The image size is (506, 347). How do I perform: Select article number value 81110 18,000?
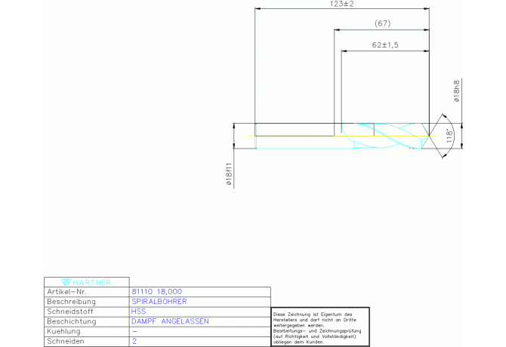156,291
